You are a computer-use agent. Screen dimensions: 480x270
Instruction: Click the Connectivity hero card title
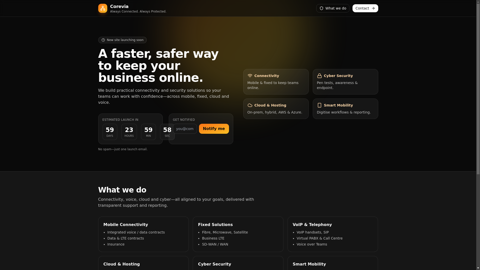[266, 76]
